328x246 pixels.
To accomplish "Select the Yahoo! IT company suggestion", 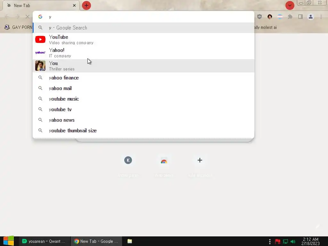I will pyautogui.click(x=143, y=53).
